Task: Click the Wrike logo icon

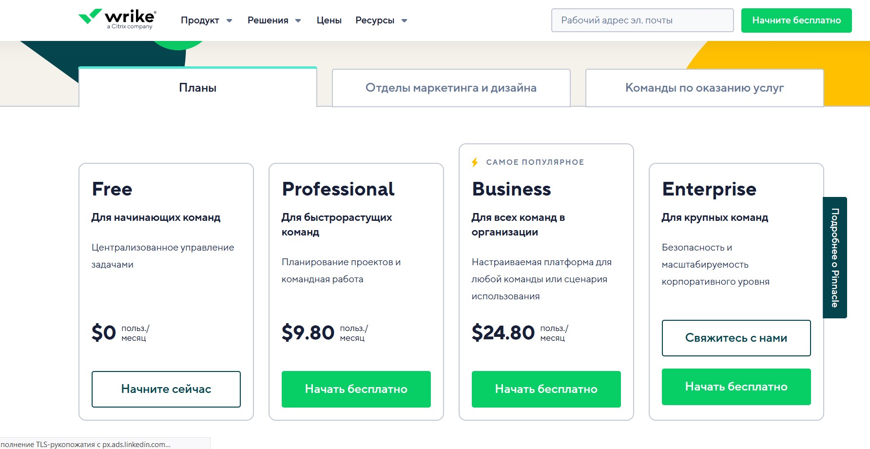Action: pyautogui.click(x=90, y=17)
